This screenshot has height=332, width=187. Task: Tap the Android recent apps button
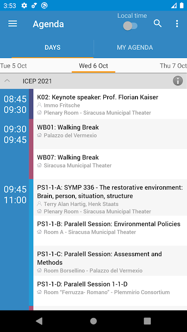pos(148,321)
